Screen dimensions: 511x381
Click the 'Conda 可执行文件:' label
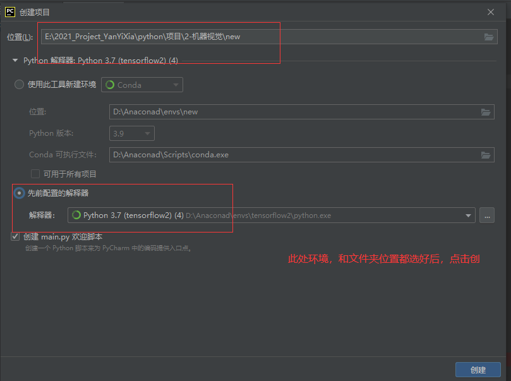click(63, 155)
